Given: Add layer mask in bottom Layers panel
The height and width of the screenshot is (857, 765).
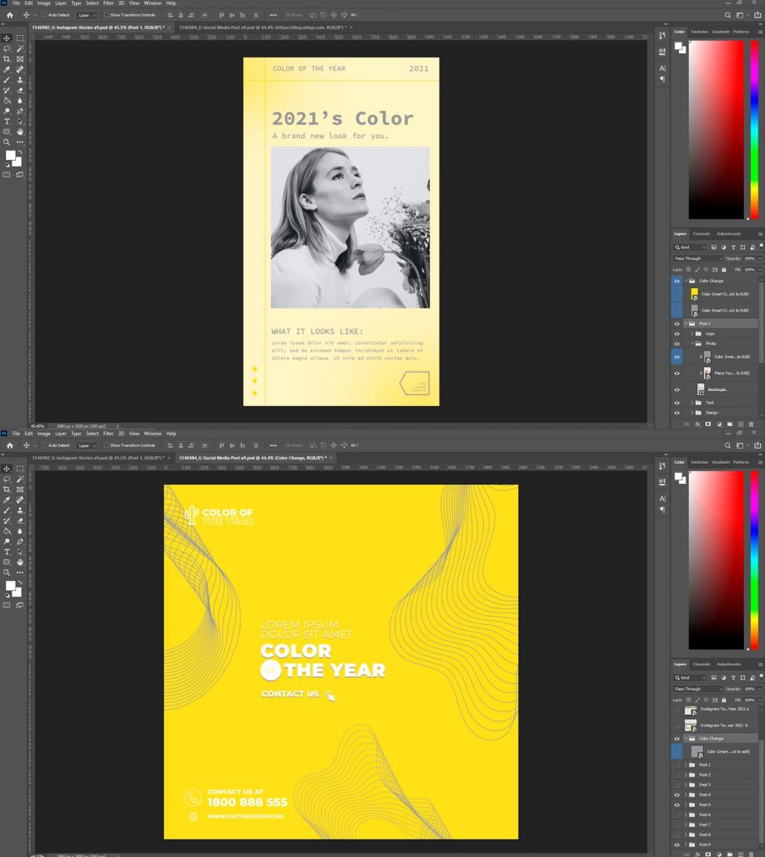Looking at the screenshot, I should (x=708, y=854).
